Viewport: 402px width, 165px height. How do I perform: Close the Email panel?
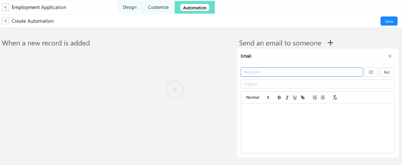[390, 56]
